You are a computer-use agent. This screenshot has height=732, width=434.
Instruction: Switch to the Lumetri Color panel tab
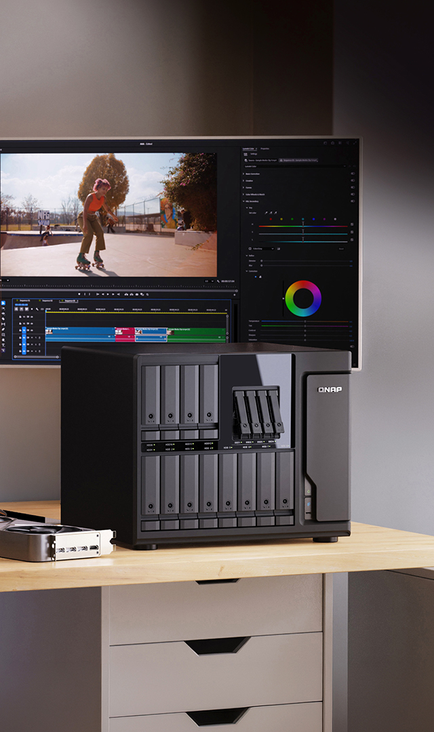[x=250, y=148]
